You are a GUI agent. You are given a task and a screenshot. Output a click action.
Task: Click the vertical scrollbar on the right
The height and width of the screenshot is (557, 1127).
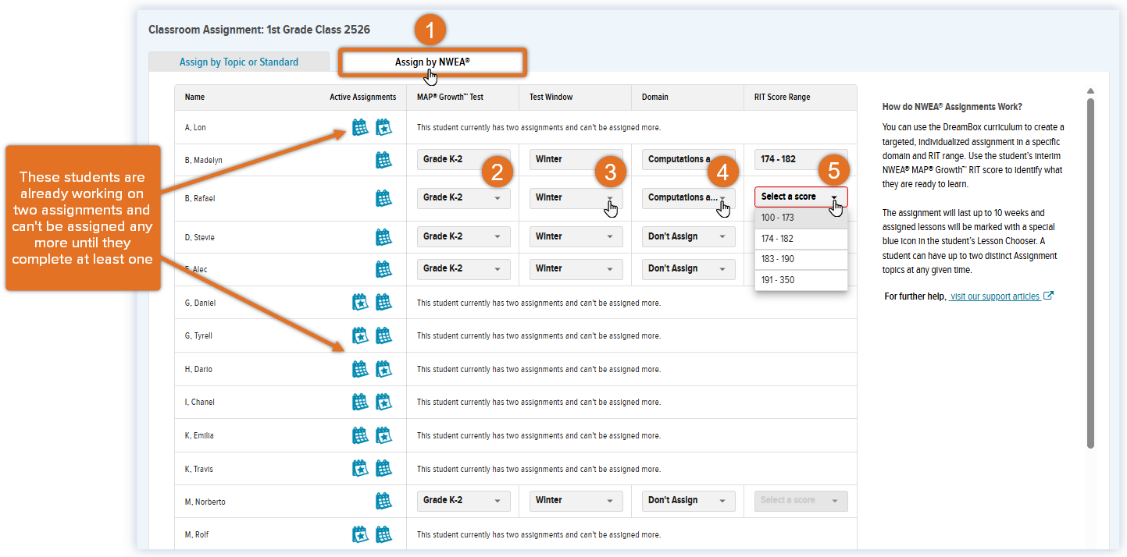pyautogui.click(x=1090, y=273)
